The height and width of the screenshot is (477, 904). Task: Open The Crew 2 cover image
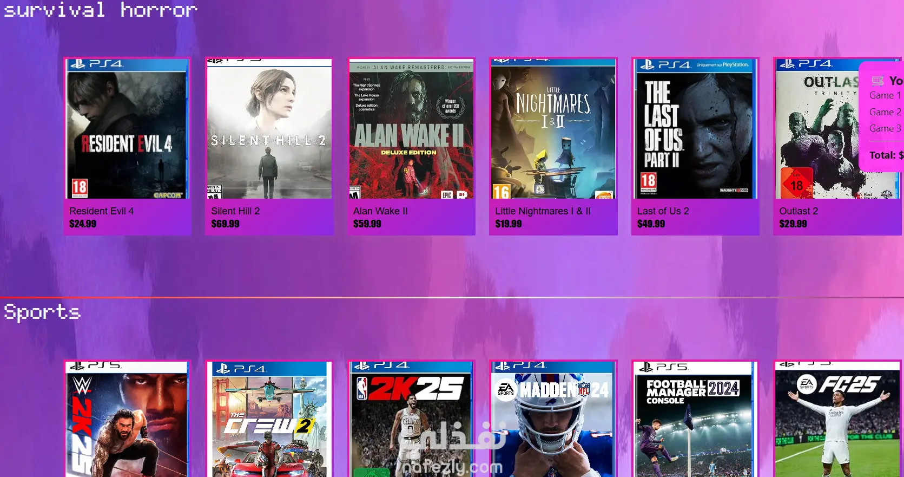[269, 420]
